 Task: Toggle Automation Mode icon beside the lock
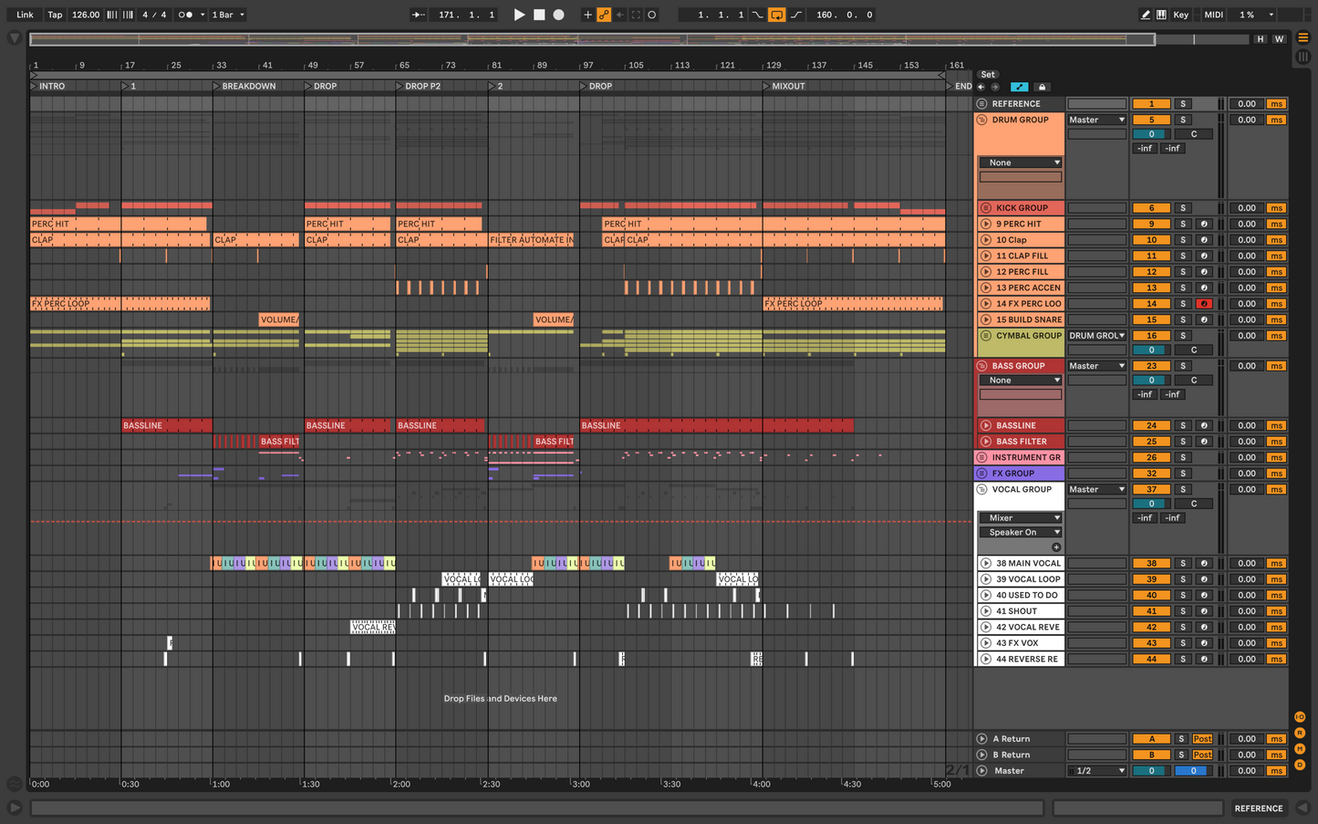tap(1019, 87)
